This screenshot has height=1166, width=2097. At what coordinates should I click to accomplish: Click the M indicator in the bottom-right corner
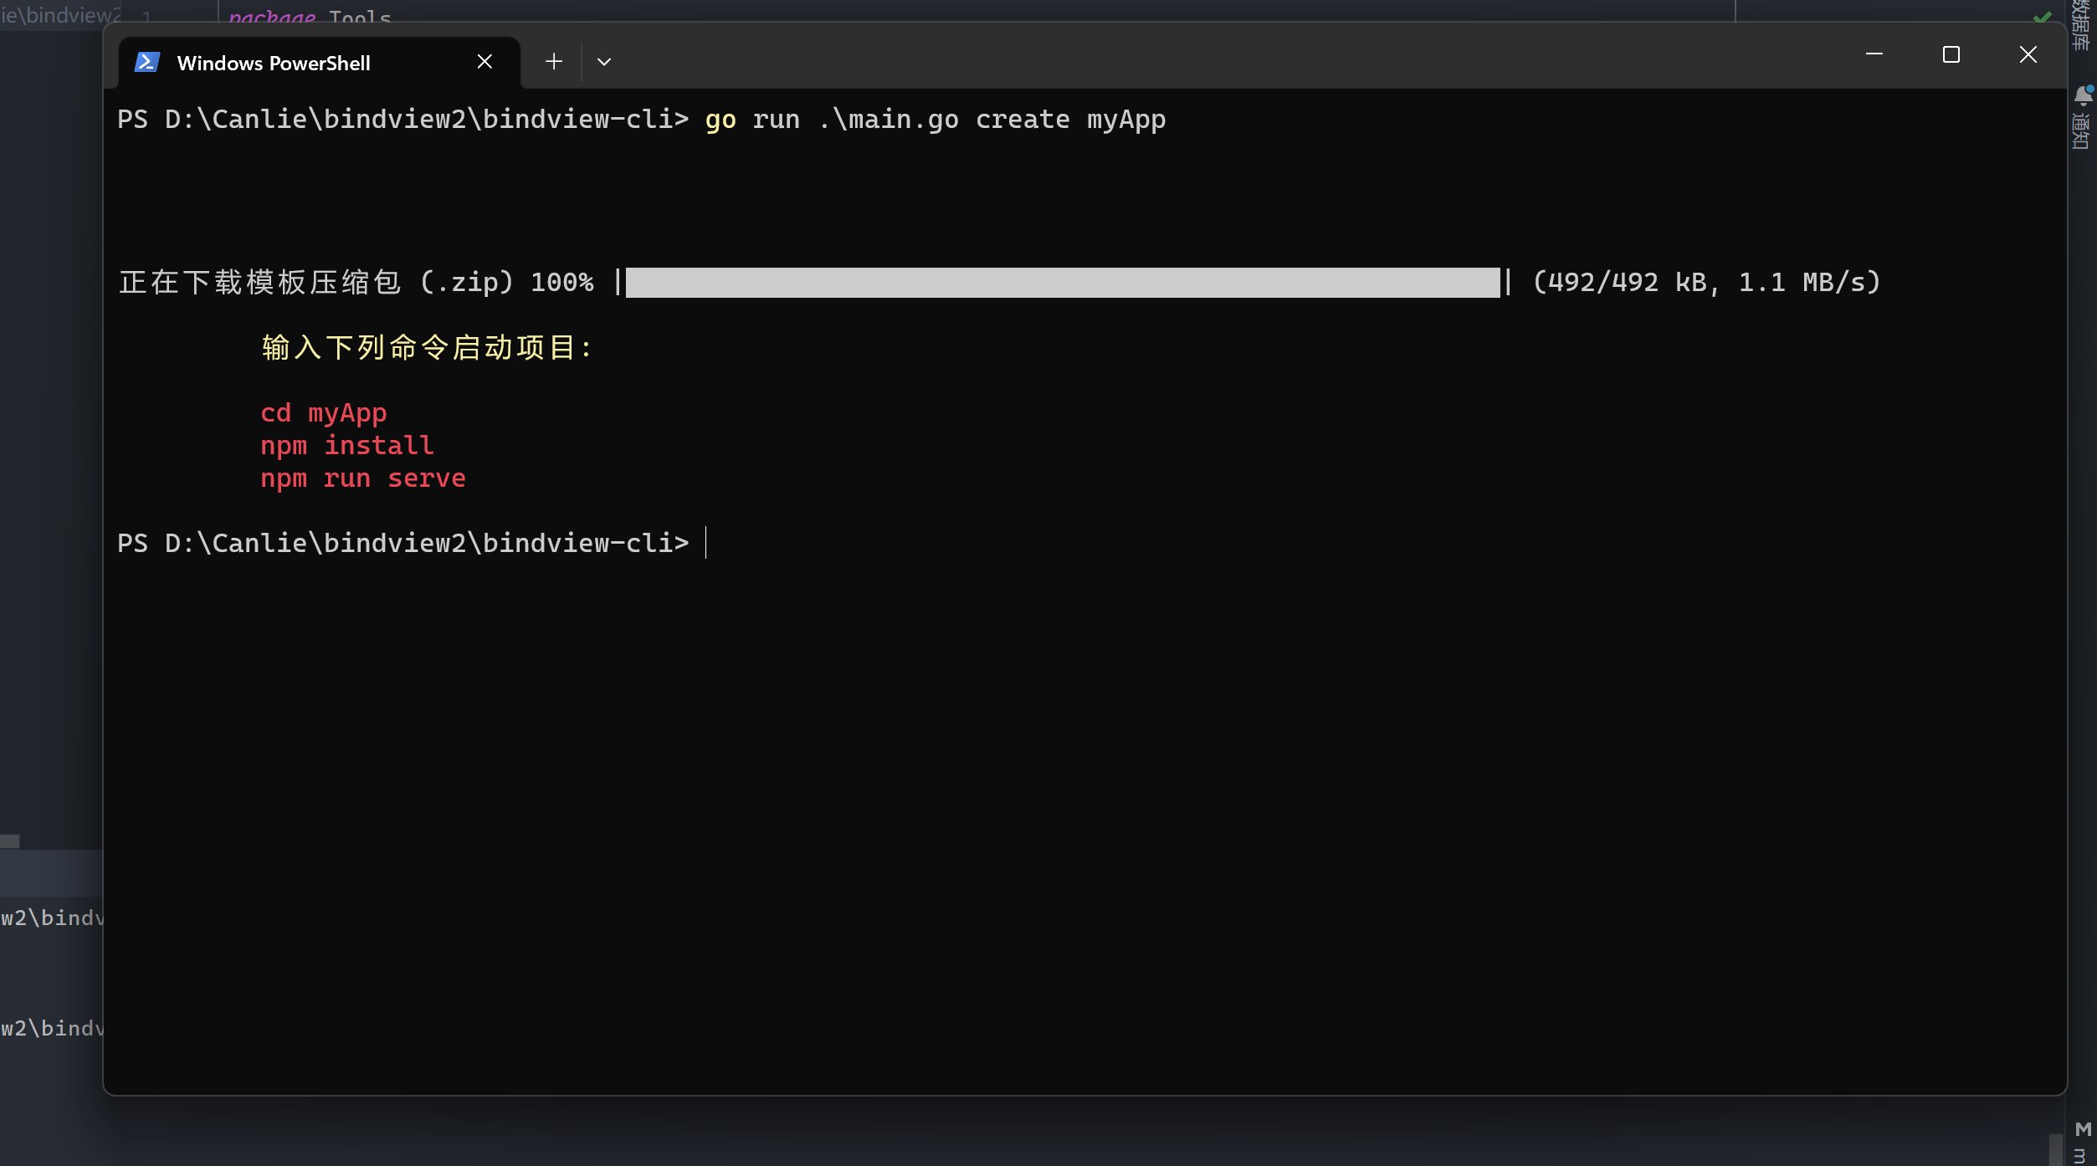pyautogui.click(x=2084, y=1130)
